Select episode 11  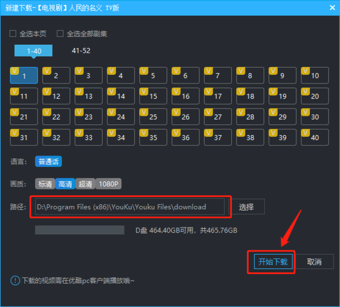pyautogui.click(x=24, y=96)
